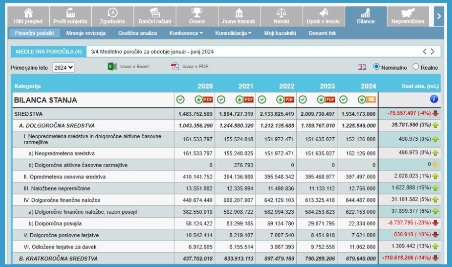
Task: Download the 2020 PDF report
Action: click(203, 100)
